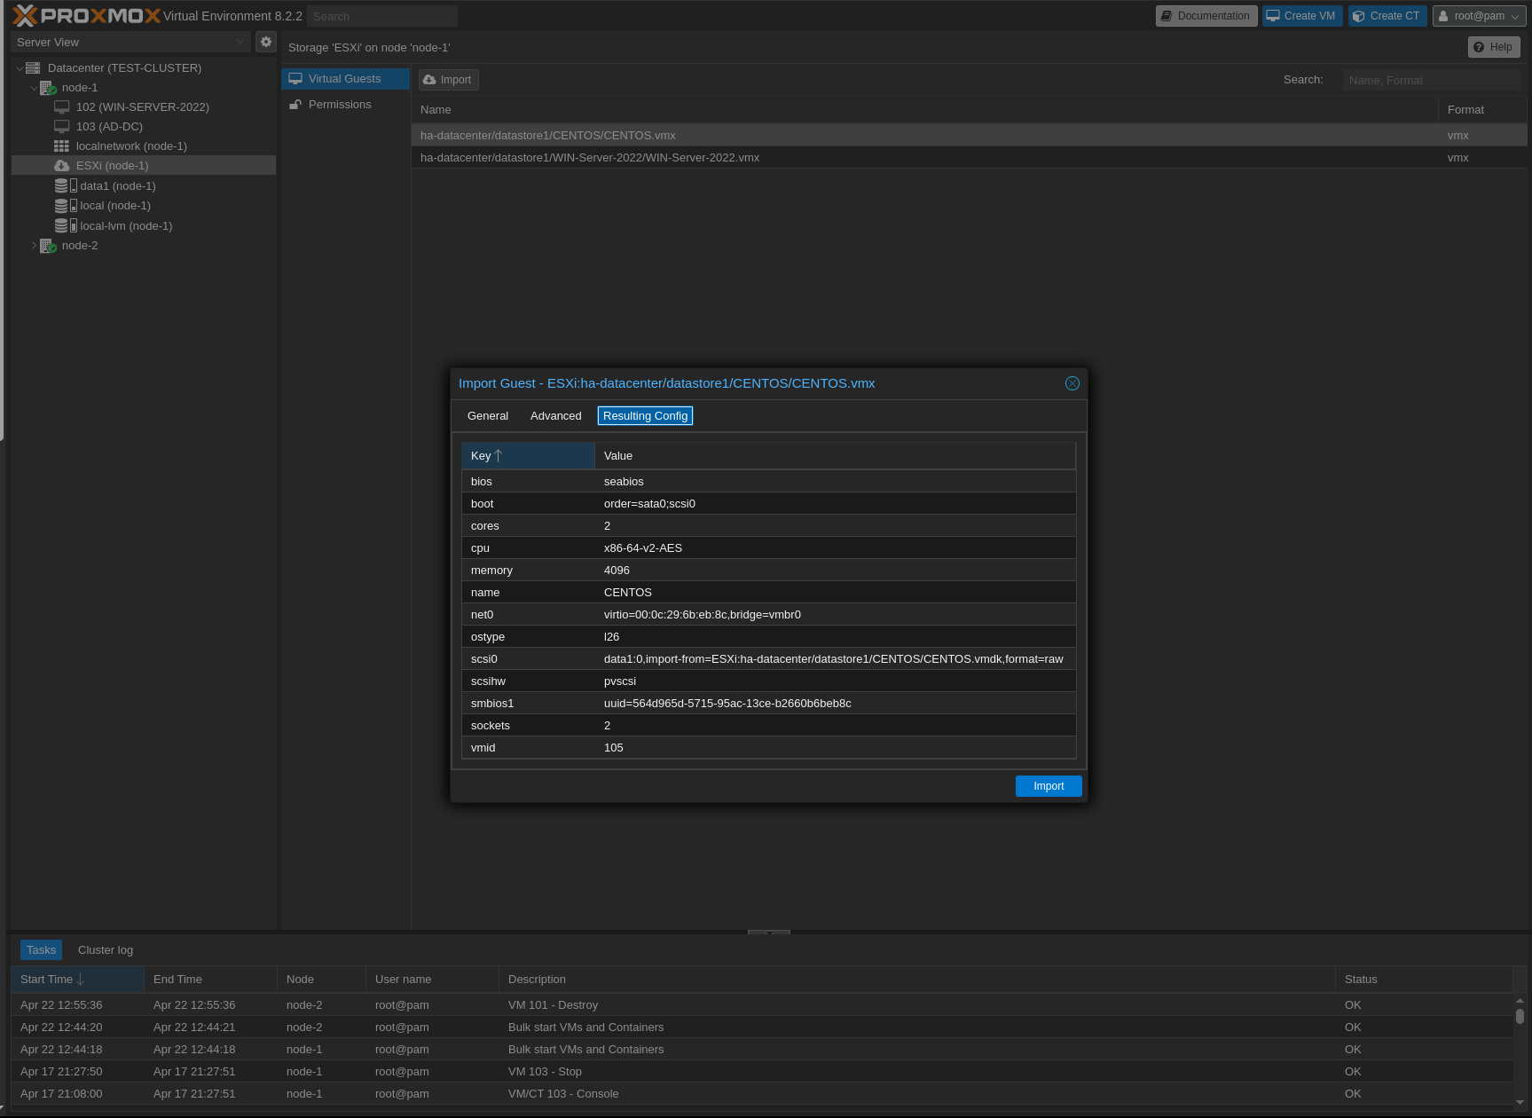
Task: Switch to the Advanced tab
Action: (555, 416)
